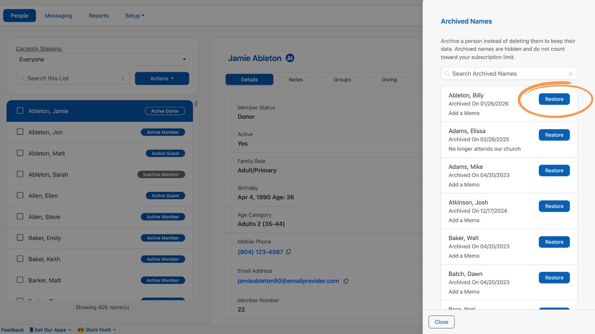The width and height of the screenshot is (595, 334).
Task: Go to the Reports menu
Action: [x=99, y=16]
